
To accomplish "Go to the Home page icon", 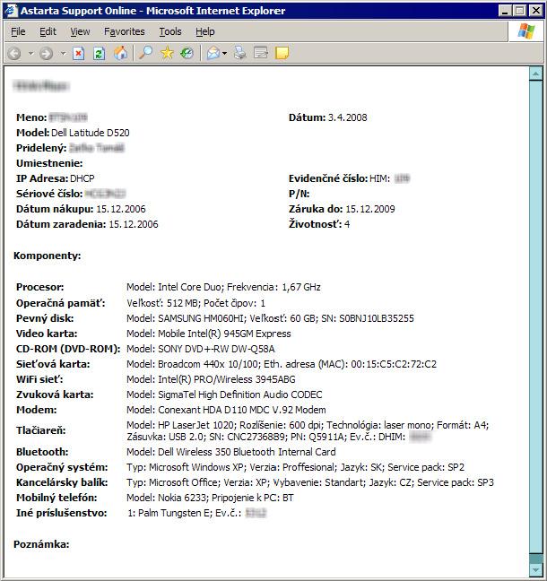I will click(120, 54).
